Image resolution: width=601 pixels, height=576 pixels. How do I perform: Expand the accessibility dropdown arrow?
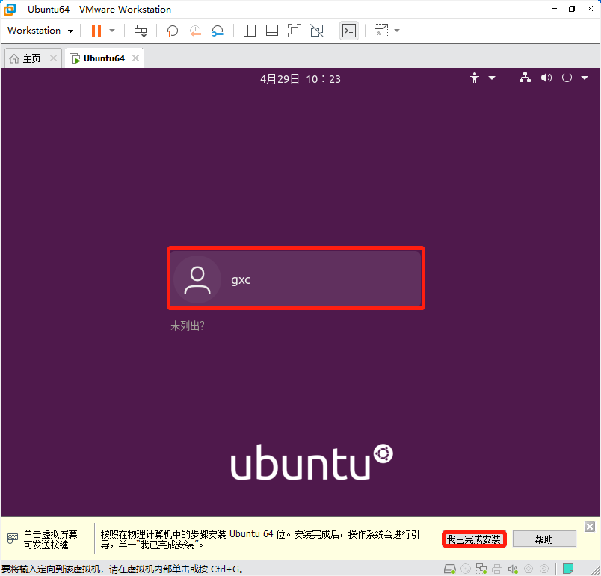click(x=492, y=78)
